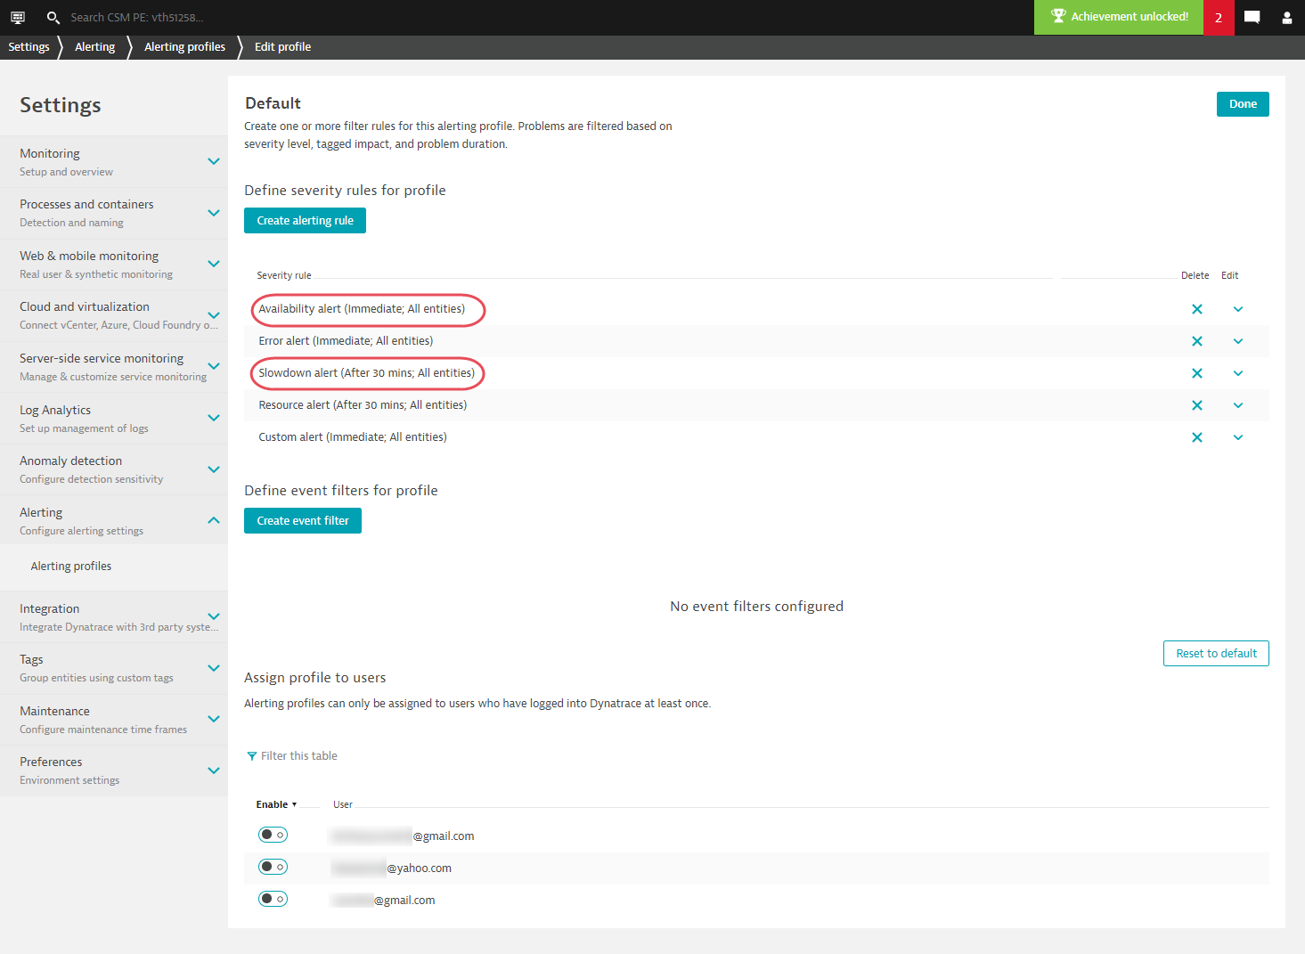Open Alerting profiles in sidebar
1305x954 pixels.
(x=71, y=567)
